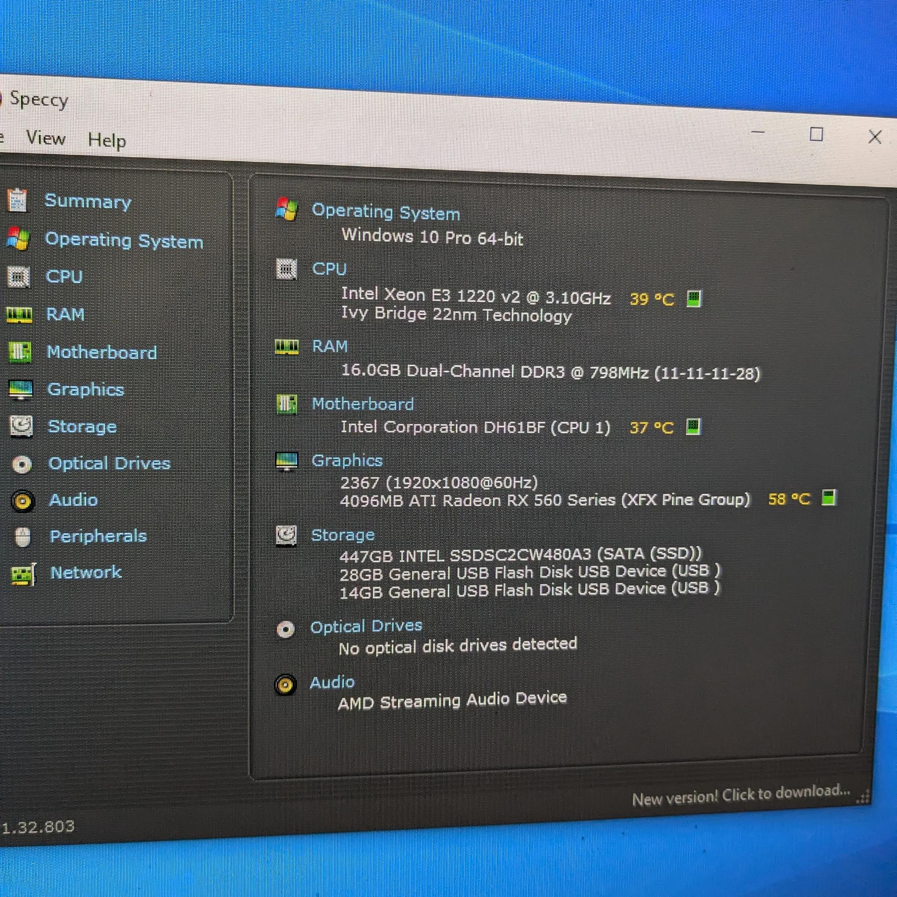This screenshot has width=897, height=897.
Task: Click the Graphics monitor icon in sidebar
Action: coord(21,389)
